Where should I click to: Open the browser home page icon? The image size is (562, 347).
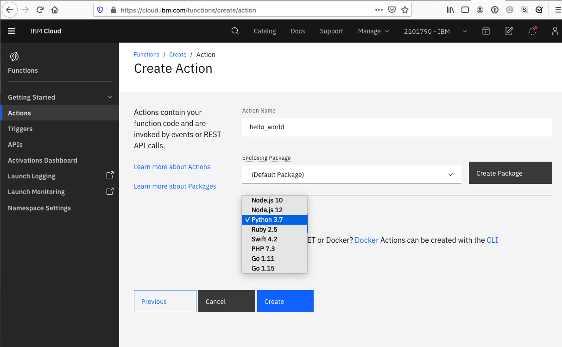point(55,10)
